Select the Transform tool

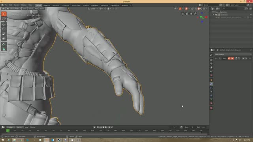(4, 39)
